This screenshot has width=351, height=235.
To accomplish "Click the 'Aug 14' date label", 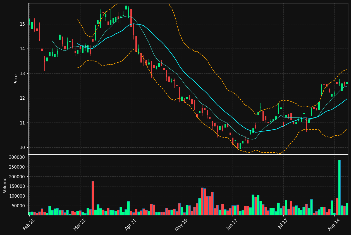I will point(334,224).
